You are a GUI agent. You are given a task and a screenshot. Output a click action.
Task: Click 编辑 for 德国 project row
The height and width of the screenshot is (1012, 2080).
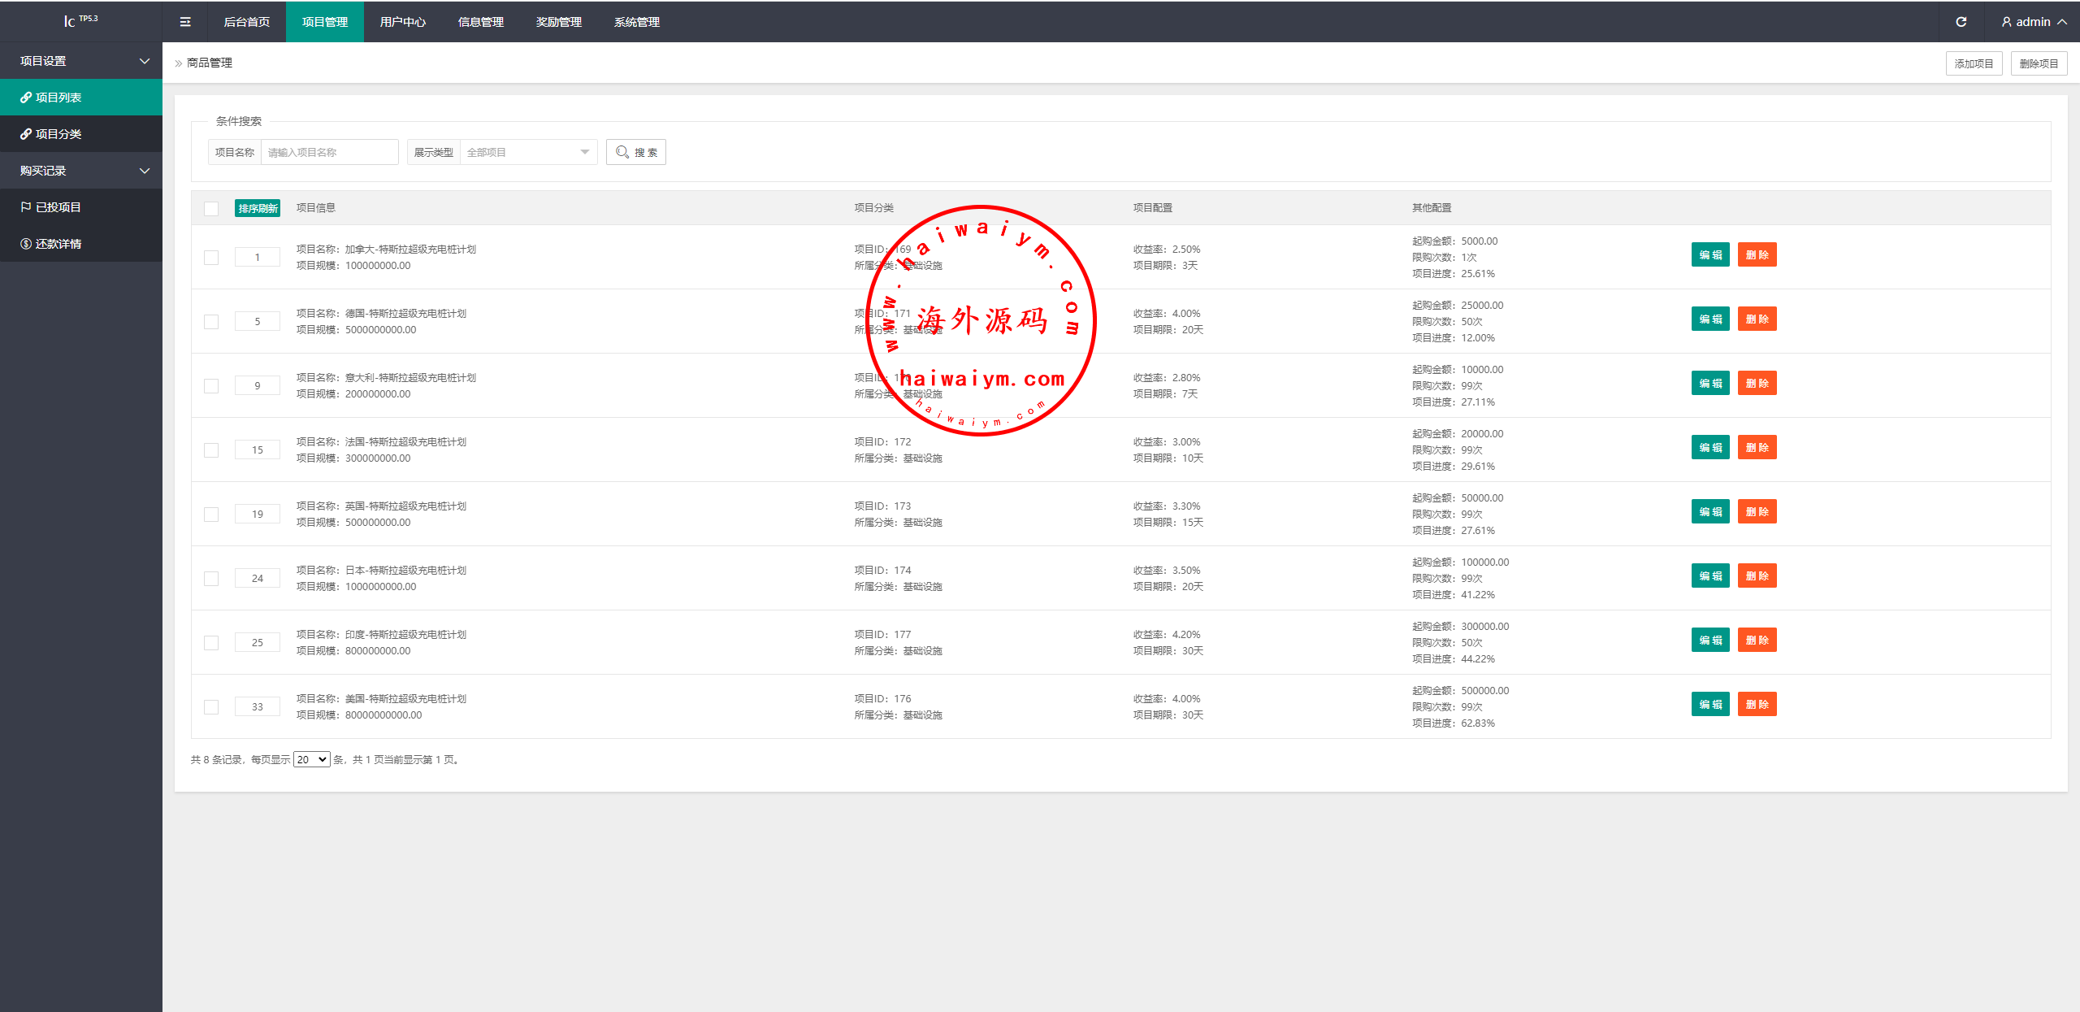tap(1709, 319)
